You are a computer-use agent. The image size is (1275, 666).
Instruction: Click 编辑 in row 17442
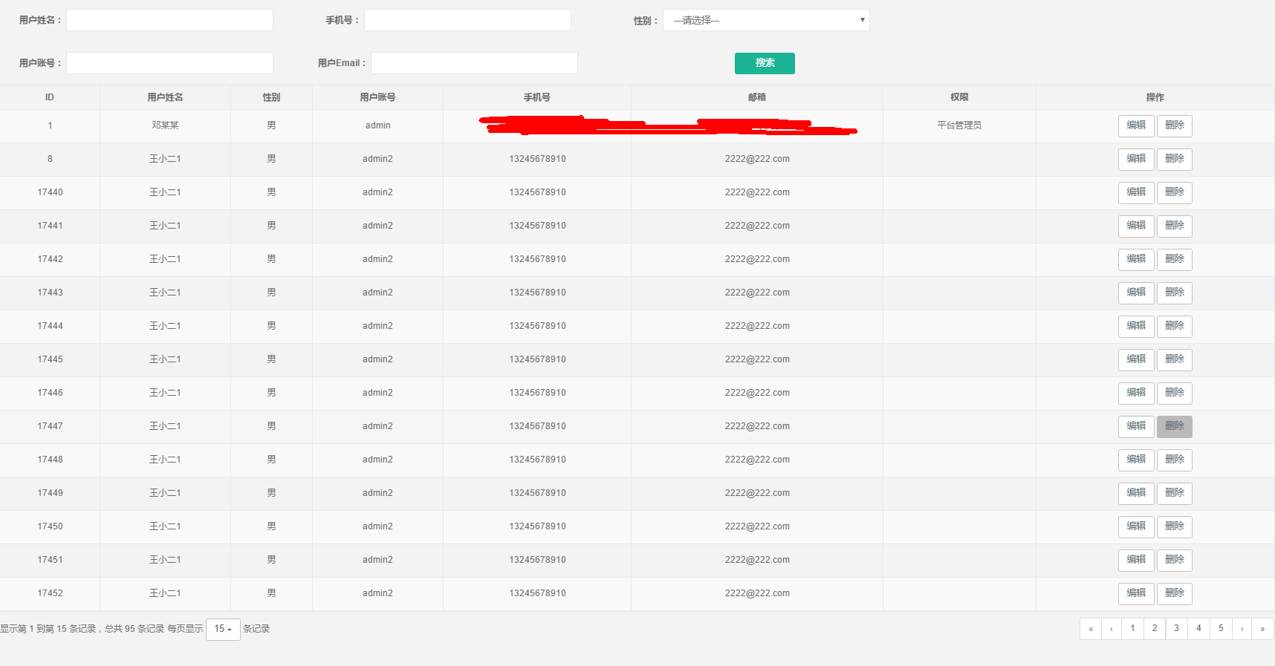(x=1136, y=259)
